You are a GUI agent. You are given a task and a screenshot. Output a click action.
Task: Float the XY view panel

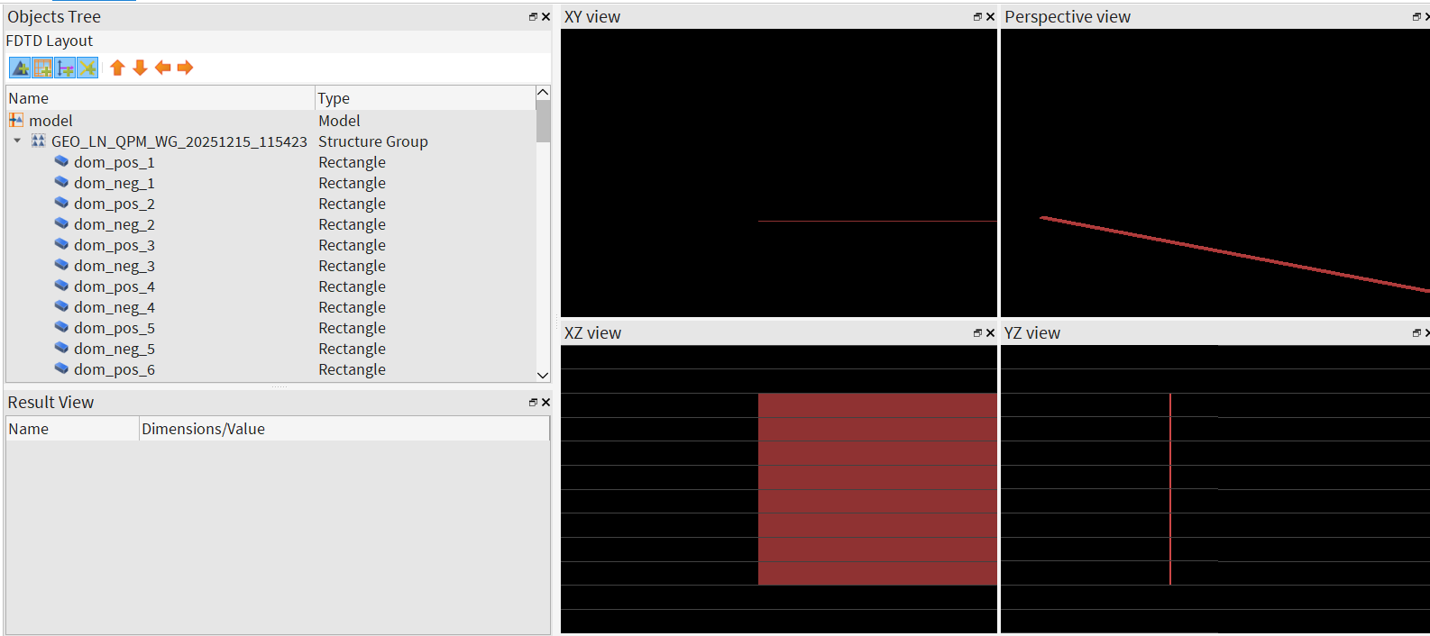[977, 17]
